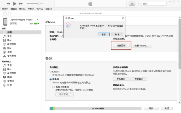Confirm update with the 更新 button

coord(104,34)
